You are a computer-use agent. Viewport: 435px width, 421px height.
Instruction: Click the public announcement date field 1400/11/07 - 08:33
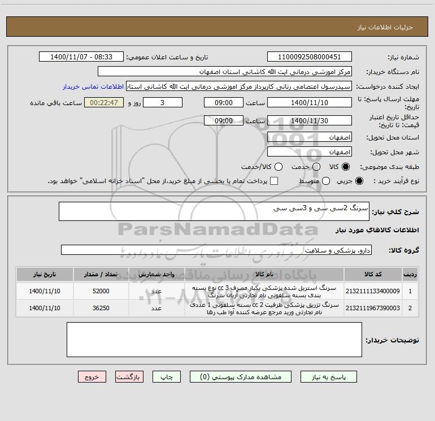81,57
